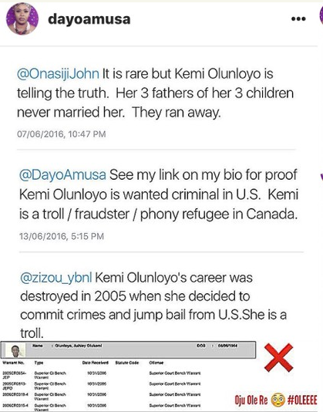Click the Oju Ole Re caption text

click(251, 400)
